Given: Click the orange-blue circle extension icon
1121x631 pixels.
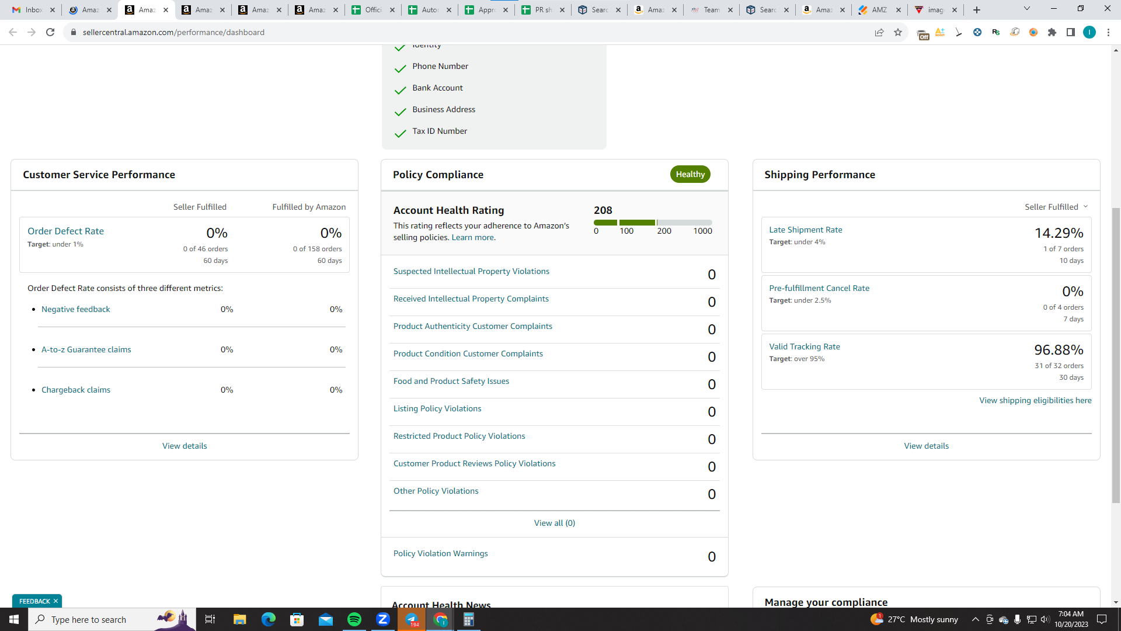Looking at the screenshot, I should click(x=1033, y=32).
